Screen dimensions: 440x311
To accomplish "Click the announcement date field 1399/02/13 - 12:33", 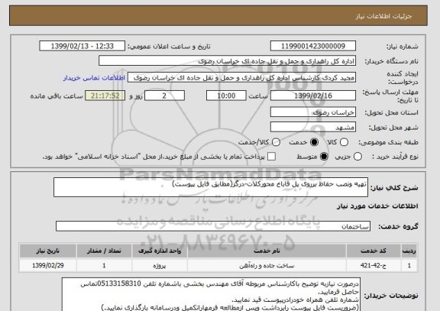I will pyautogui.click(x=82, y=46).
